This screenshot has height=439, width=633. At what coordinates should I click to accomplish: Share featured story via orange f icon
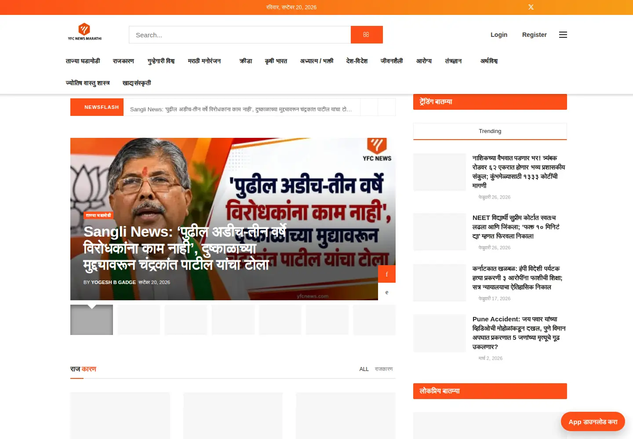coord(387,274)
